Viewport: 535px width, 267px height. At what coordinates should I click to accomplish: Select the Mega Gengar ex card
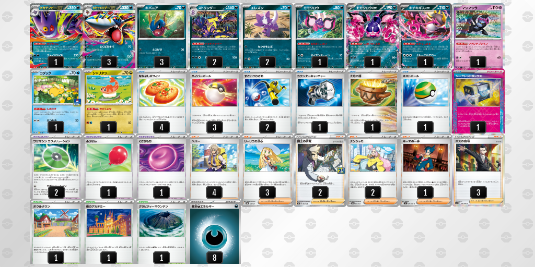(x=56, y=36)
